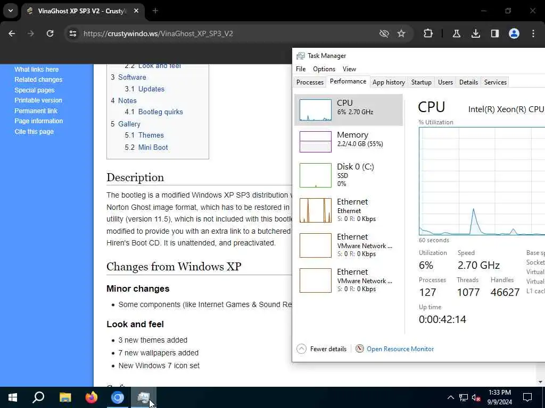545x408 pixels.
Task: Open the network tray icon
Action: coord(464,397)
